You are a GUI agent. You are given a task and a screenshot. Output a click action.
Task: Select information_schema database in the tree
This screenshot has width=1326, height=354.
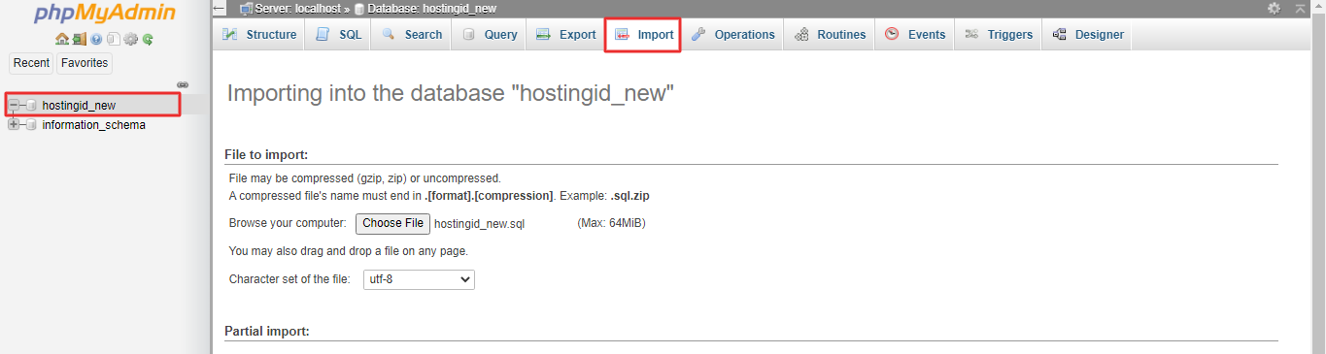pyautogui.click(x=93, y=124)
